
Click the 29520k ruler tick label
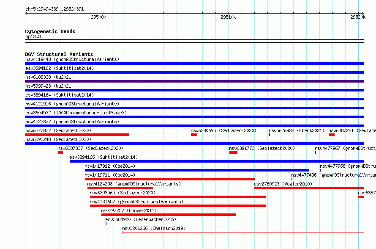[x=358, y=17]
